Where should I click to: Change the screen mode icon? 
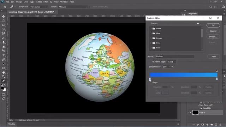click(4, 99)
